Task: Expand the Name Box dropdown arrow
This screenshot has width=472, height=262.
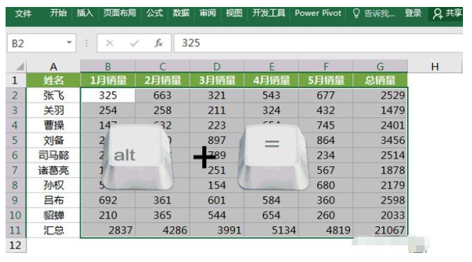Action: pyautogui.click(x=69, y=43)
